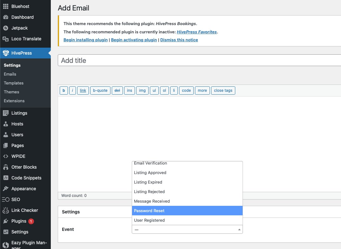Viewport: 341px width, 249px height.
Task: Insert bold tag with b button
Action: [64, 91]
